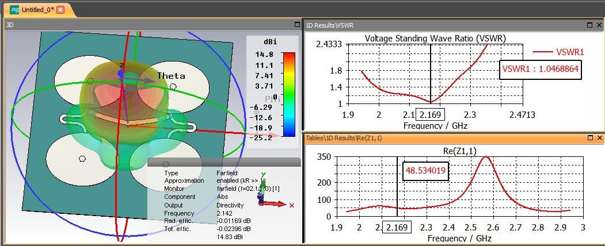Maximize the Re(Z1,1) results panel
This screenshot has height=246, width=605.
(589, 138)
